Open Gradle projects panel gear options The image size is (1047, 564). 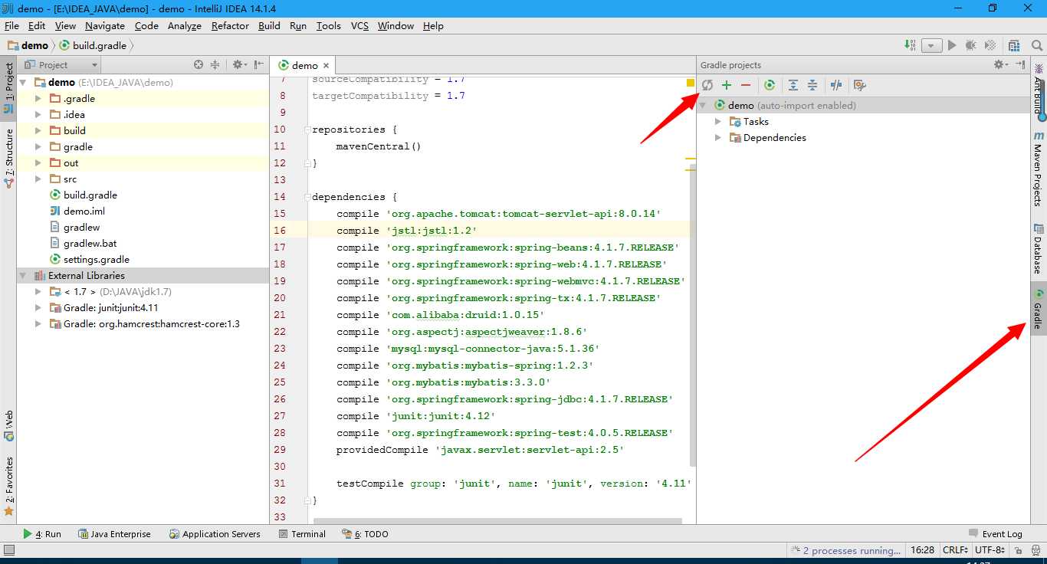[999, 65]
